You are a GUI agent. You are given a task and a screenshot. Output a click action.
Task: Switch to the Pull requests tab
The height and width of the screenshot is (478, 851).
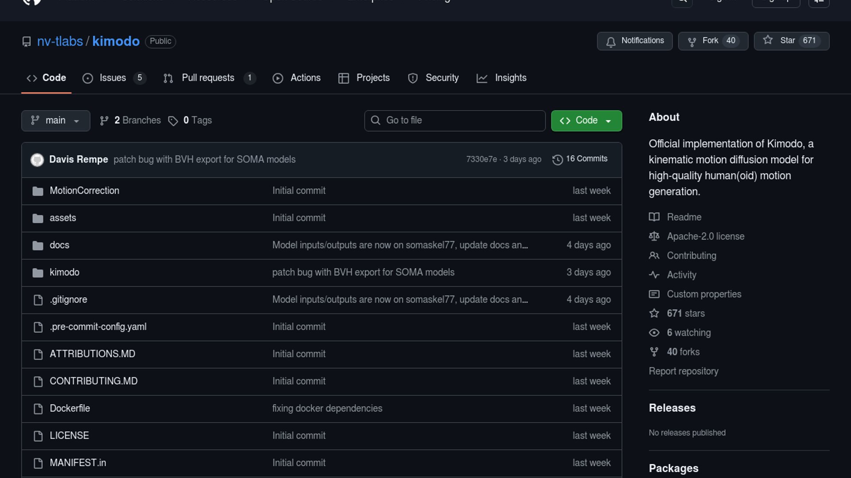[x=208, y=78]
